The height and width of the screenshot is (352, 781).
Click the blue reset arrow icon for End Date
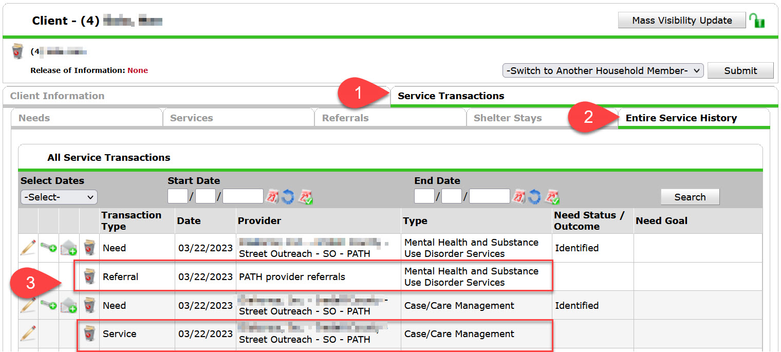tap(535, 196)
